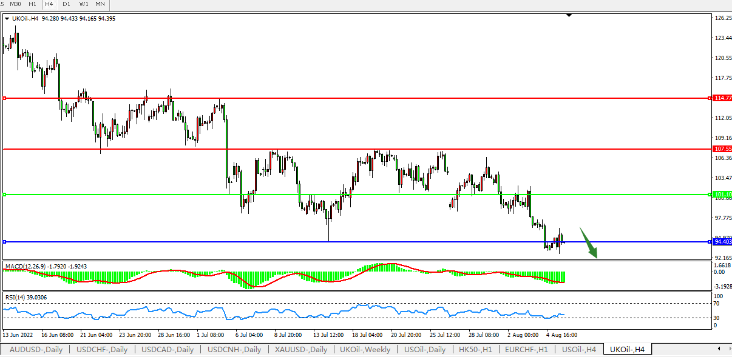732x357 pixels.
Task: Open the UKOil-,Weekly chart tab
Action: click(365, 350)
